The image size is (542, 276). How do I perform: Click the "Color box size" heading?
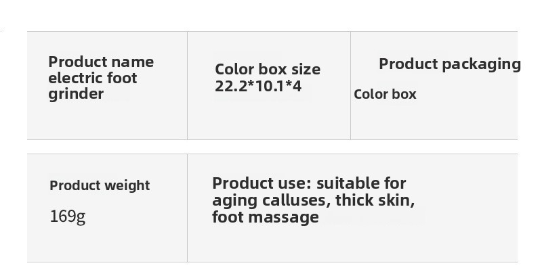pos(268,69)
